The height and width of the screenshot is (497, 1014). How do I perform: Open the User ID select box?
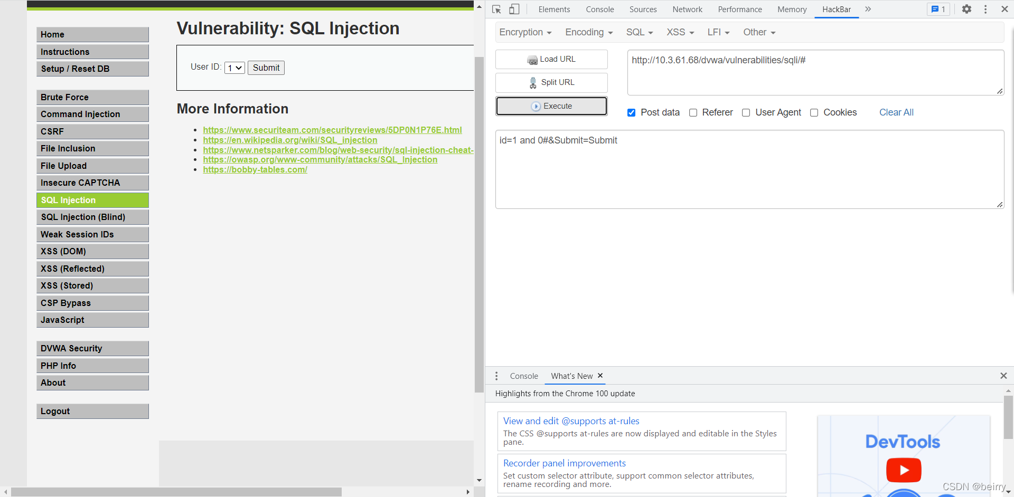click(x=234, y=68)
